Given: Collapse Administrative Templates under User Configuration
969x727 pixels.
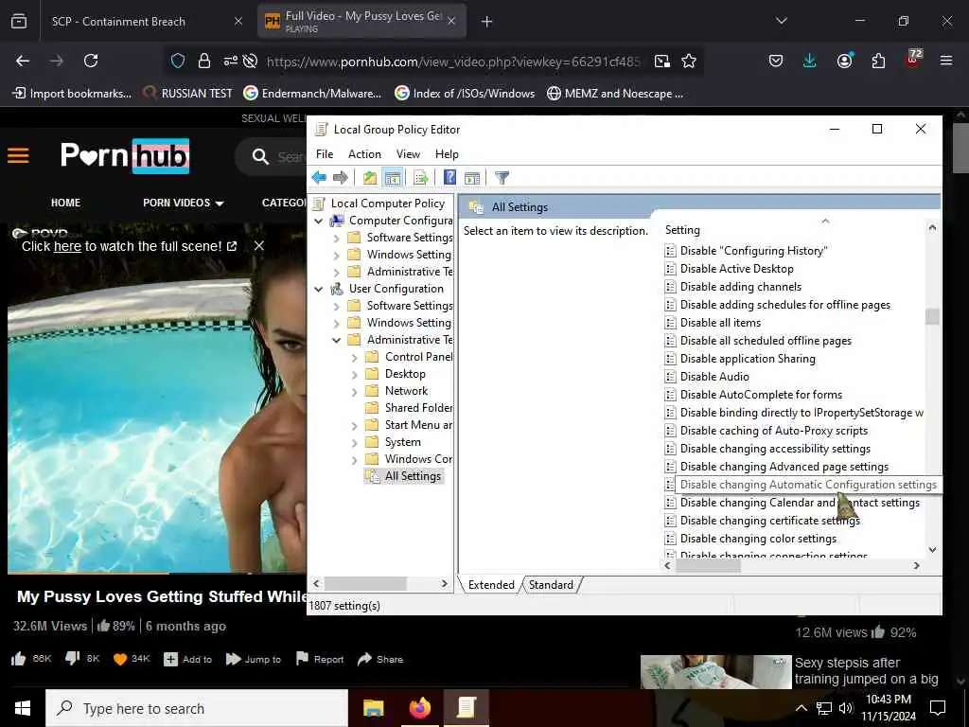Looking at the screenshot, I should click(x=337, y=340).
